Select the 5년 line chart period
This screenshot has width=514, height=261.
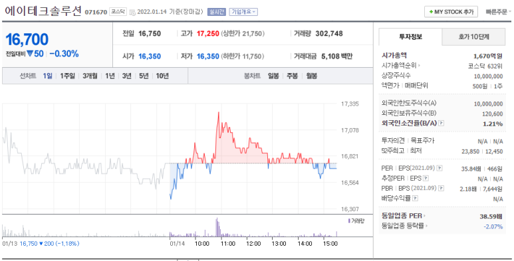point(144,76)
